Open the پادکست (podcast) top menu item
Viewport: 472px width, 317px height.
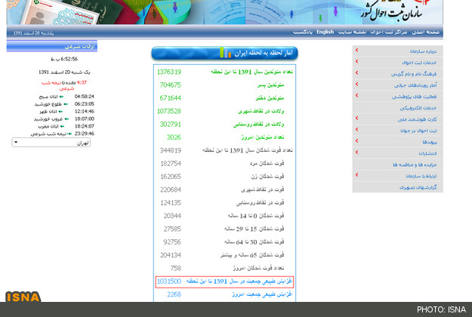tap(303, 32)
